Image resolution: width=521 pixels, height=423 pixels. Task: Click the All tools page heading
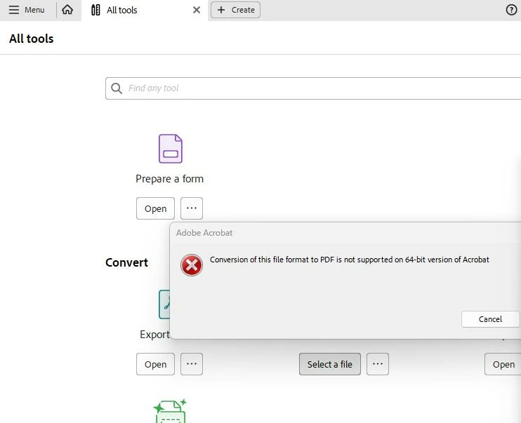(x=31, y=39)
